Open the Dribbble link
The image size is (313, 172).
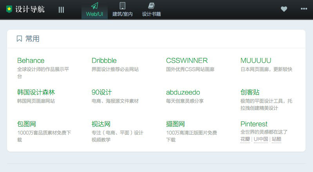[104, 60]
